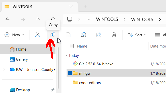Collapse the Today group
Viewport: 166px width, 93px height.
click(66, 56)
